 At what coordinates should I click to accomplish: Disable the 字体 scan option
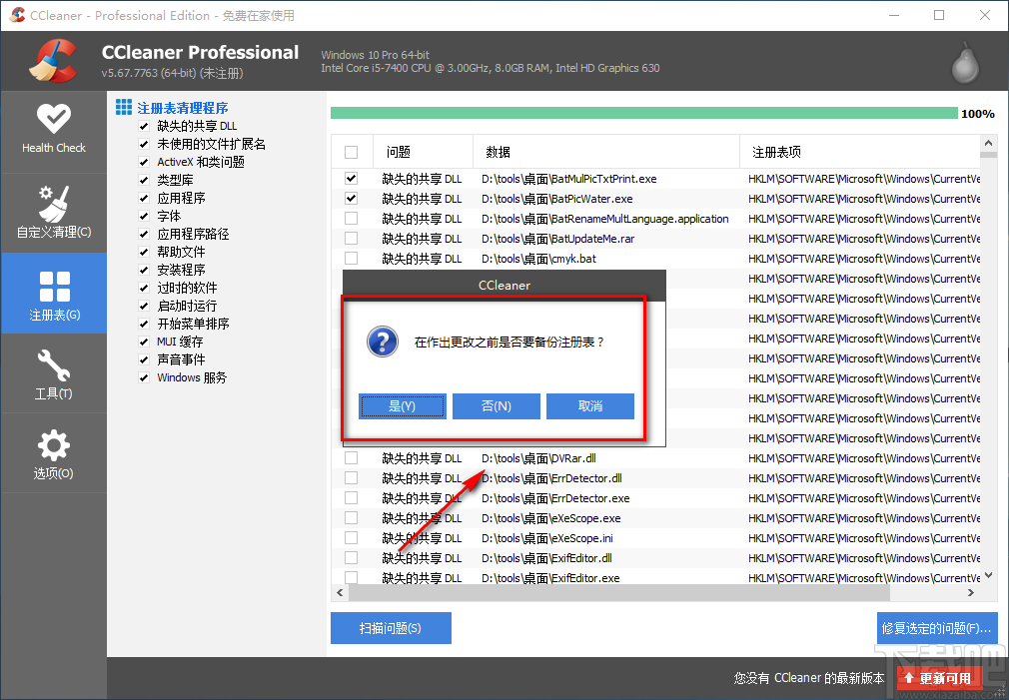coord(144,215)
